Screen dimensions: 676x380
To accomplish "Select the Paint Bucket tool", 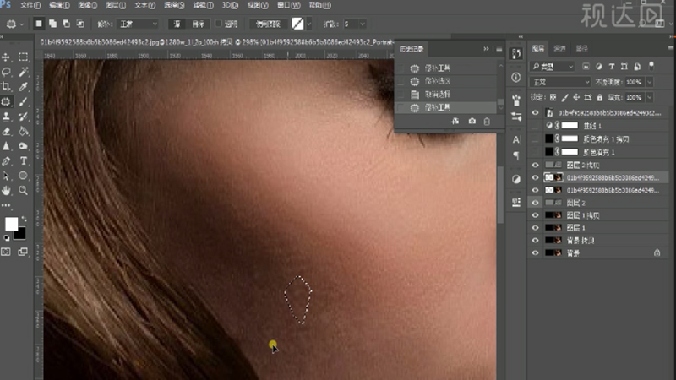I will pos(24,132).
